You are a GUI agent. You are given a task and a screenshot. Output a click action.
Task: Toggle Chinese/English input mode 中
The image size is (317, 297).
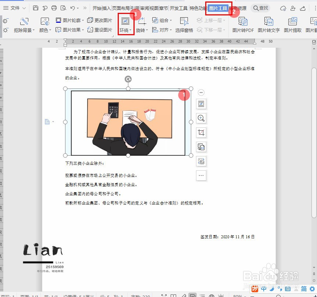pos(264,289)
